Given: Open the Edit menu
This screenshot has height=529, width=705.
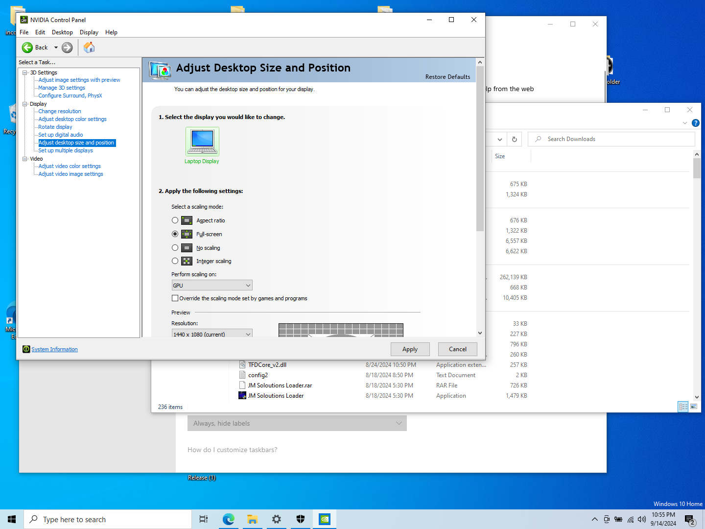Looking at the screenshot, I should click(40, 32).
